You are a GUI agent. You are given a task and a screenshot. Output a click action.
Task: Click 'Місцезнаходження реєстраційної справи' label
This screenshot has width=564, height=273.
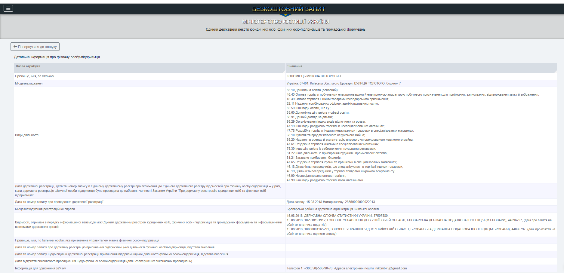[45, 209]
